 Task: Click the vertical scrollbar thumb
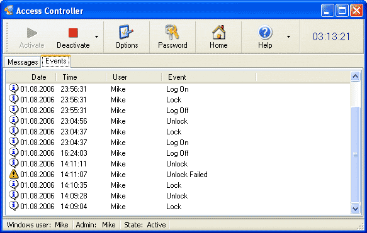click(355, 154)
